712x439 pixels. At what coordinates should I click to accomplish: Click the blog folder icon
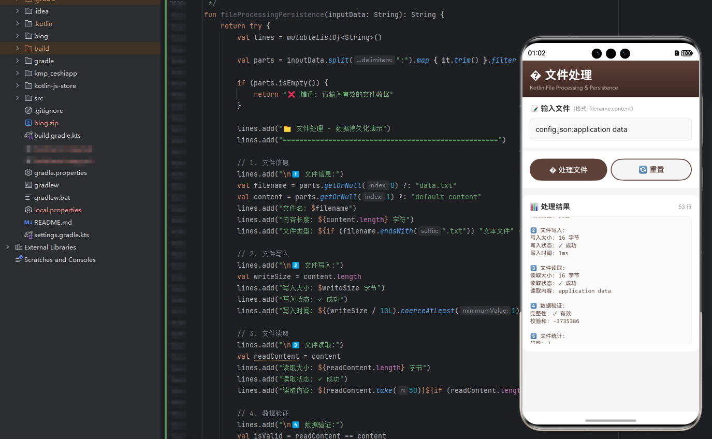tap(28, 36)
